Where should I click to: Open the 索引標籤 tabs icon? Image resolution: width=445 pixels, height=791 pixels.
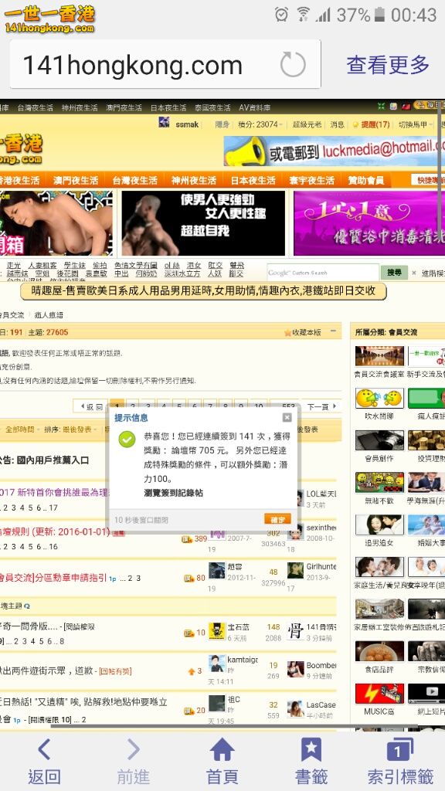pyautogui.click(x=400, y=749)
